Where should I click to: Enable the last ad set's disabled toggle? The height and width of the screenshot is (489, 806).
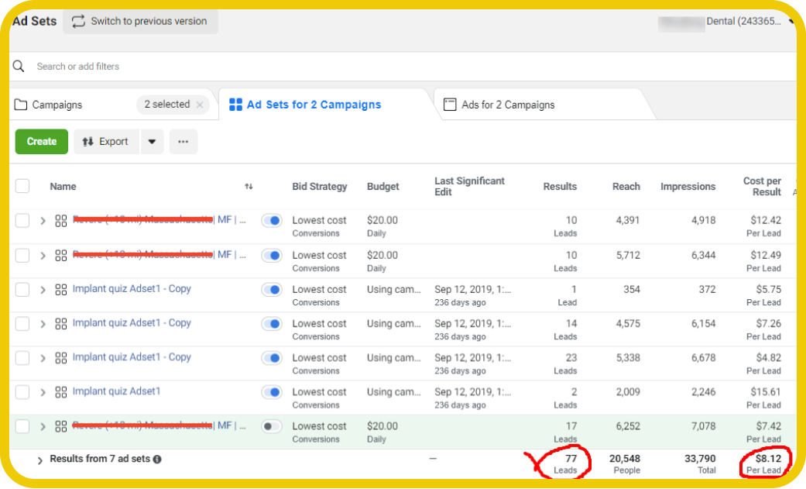click(x=272, y=426)
